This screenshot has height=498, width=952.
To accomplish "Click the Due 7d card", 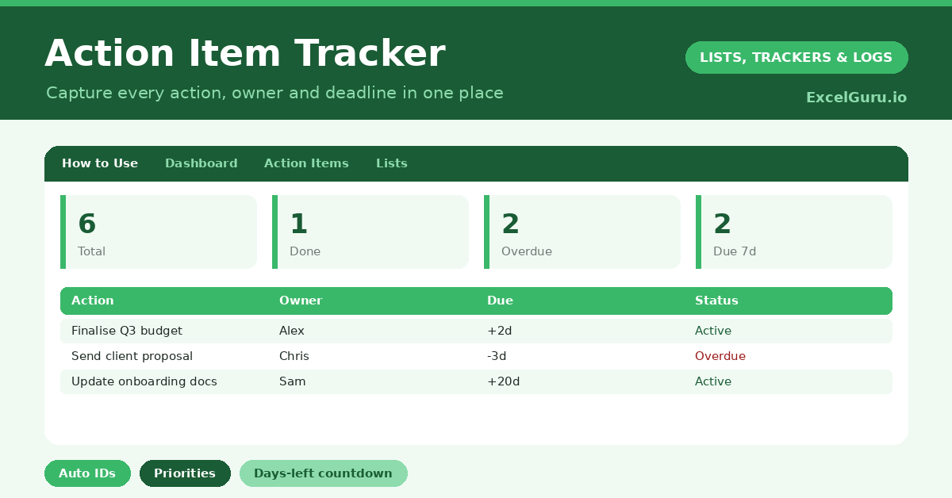I will pos(794,232).
